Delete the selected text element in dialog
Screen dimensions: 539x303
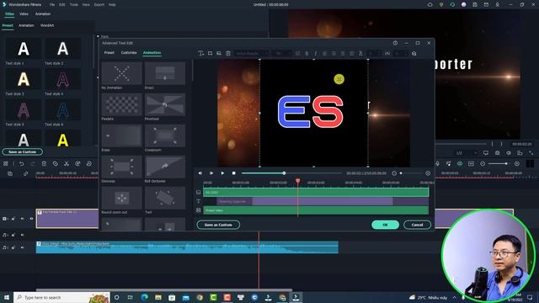tap(228, 53)
